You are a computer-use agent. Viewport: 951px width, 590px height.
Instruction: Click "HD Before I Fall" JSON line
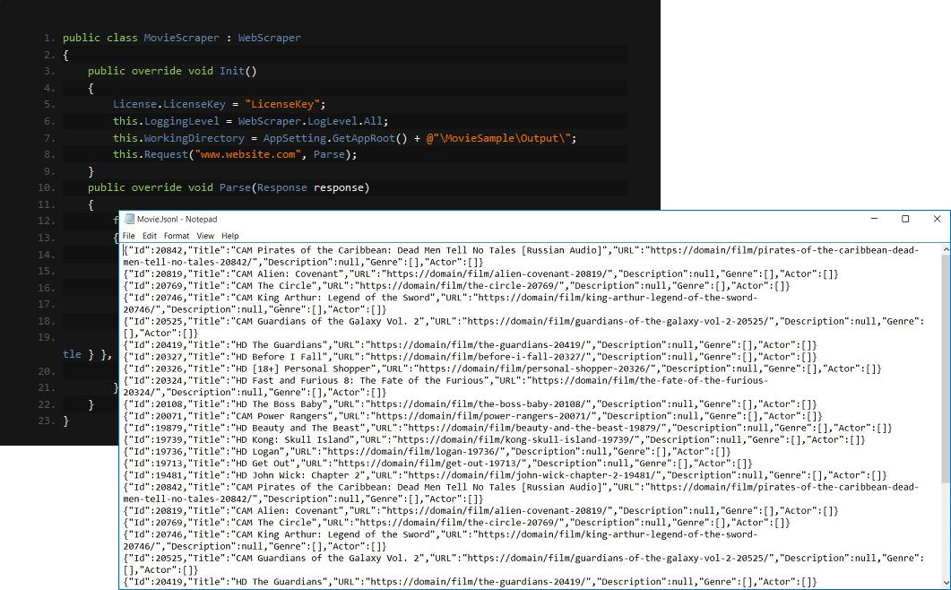click(470, 357)
